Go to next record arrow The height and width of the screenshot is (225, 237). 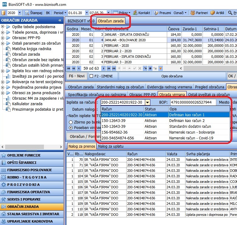pos(103,68)
